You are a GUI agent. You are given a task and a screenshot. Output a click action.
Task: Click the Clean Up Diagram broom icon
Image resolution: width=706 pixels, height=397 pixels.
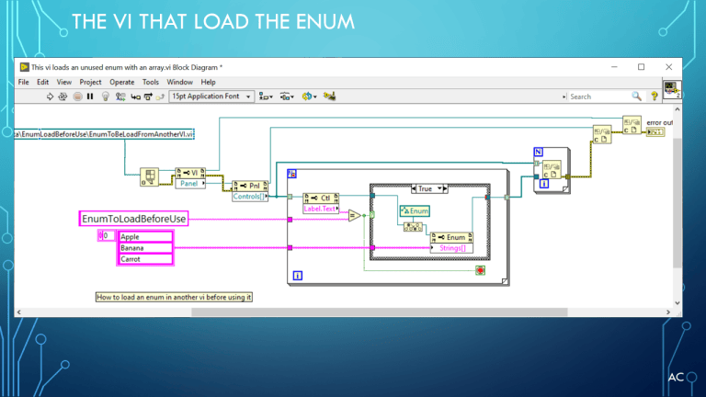pyautogui.click(x=329, y=96)
